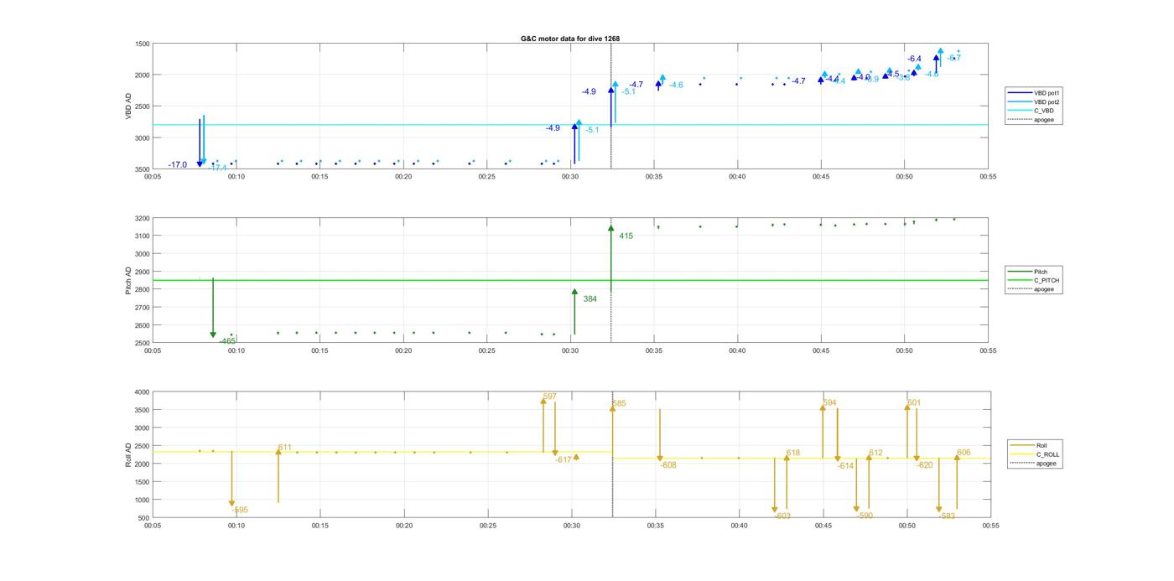Viewport: 1174px width, 581px height.
Task: Click the "-17.0" VBD data label
Action: pos(178,165)
